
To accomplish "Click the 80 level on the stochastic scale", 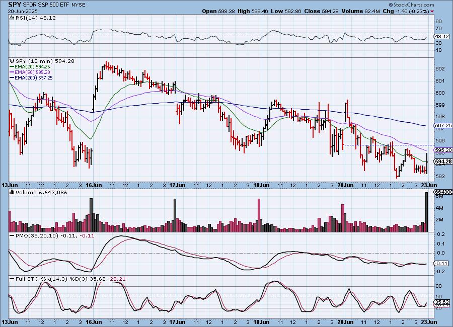I will [x=439, y=286].
